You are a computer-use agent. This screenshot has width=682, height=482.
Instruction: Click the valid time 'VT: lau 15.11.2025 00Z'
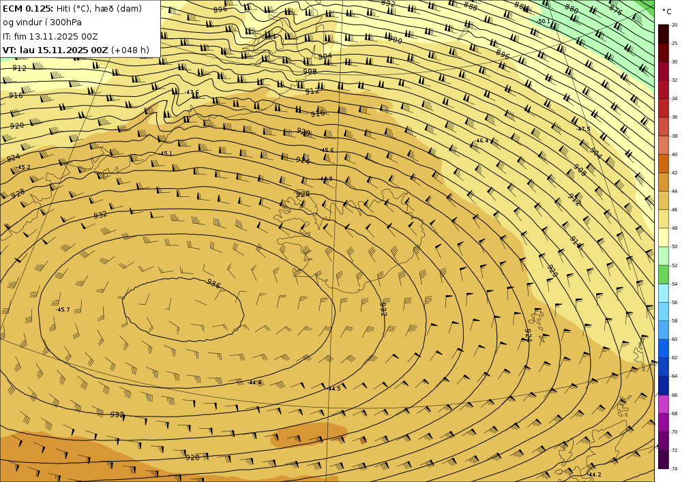pyautogui.click(x=55, y=50)
